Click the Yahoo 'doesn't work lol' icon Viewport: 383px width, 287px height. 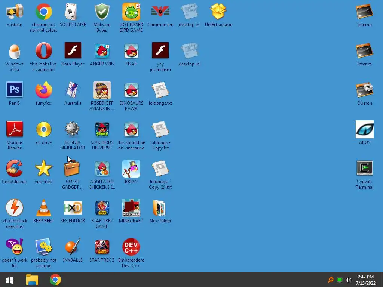coord(15,247)
